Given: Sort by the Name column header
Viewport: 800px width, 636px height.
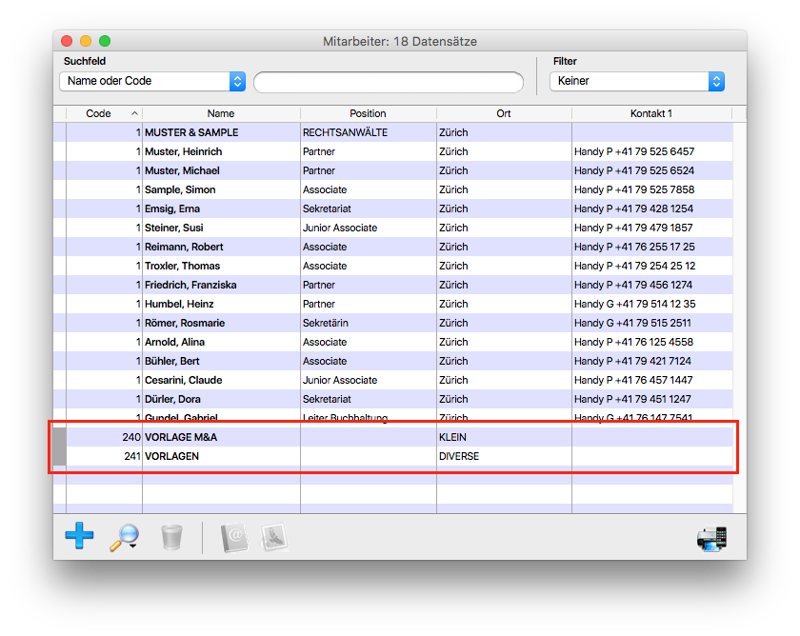Looking at the screenshot, I should [221, 113].
